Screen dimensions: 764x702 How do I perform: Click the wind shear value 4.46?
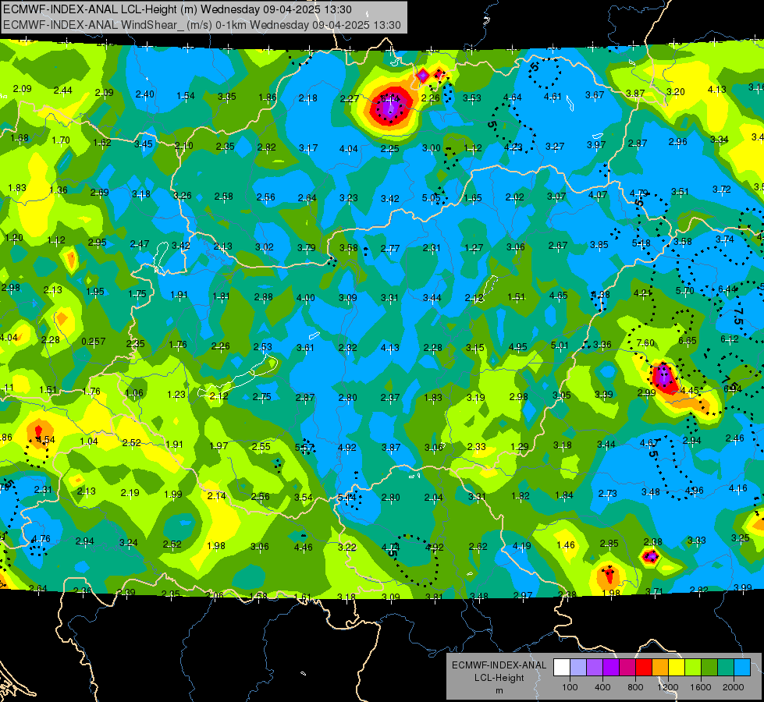303,548
